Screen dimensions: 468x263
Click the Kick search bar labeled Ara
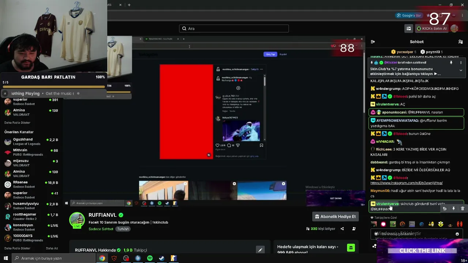tap(234, 28)
